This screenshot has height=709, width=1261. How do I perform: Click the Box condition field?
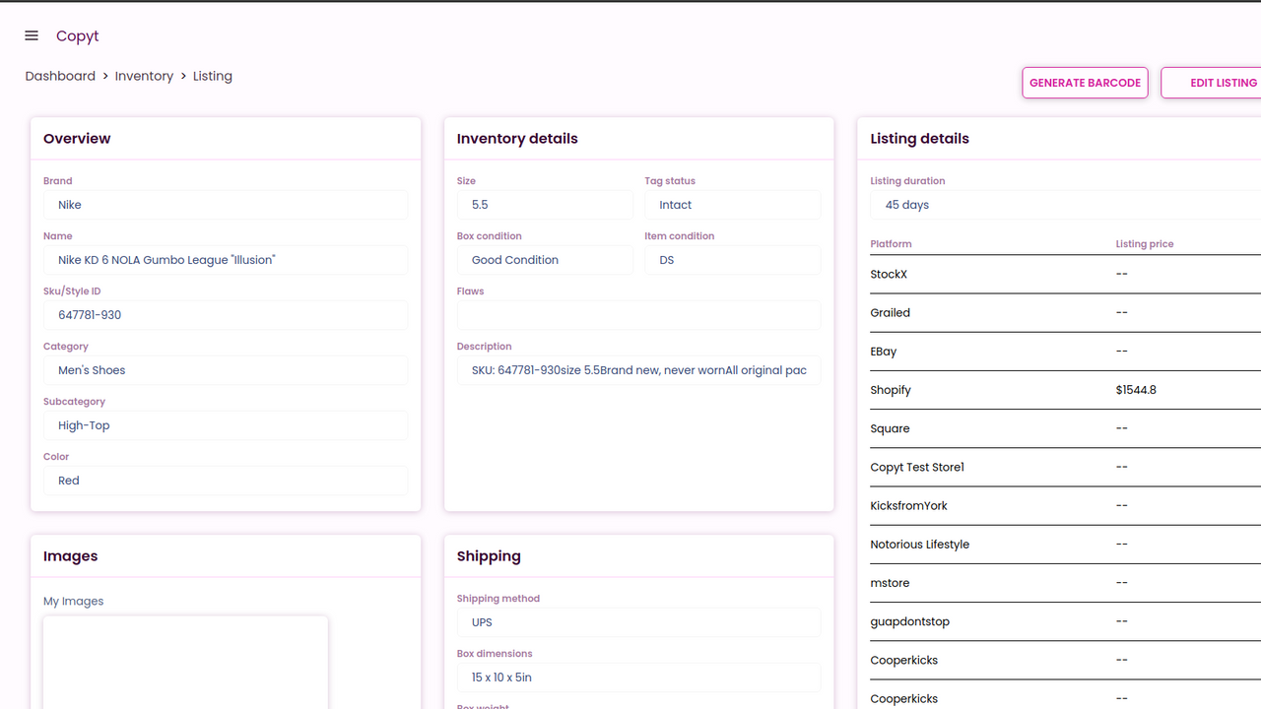(x=545, y=260)
